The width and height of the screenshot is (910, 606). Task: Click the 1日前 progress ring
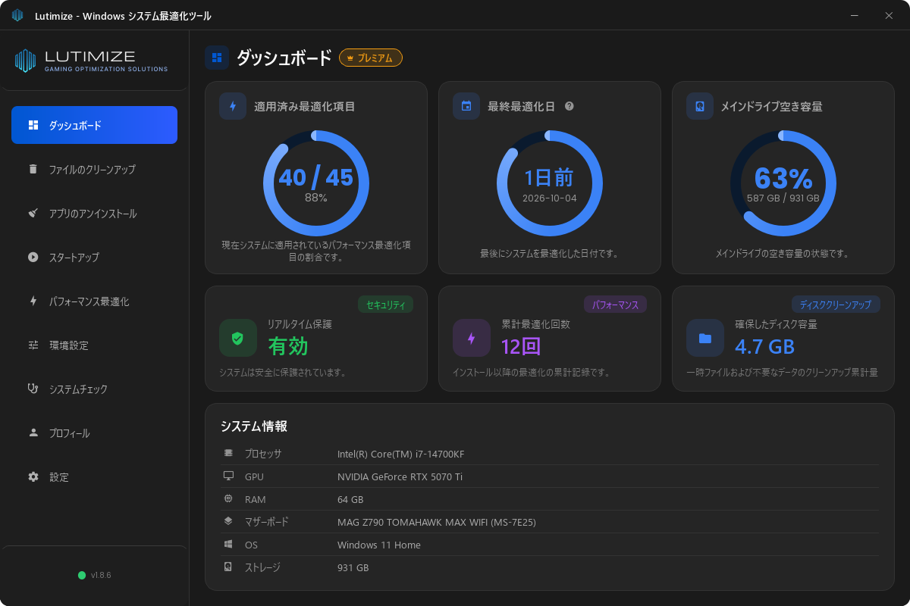pyautogui.click(x=550, y=183)
